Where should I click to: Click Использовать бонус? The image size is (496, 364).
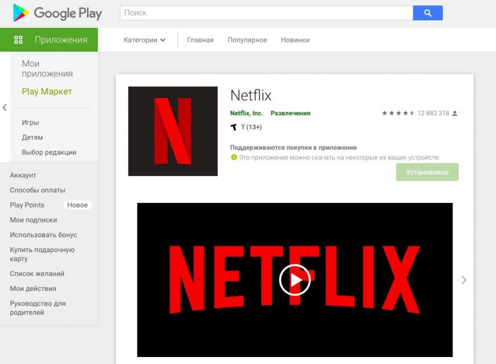43,235
